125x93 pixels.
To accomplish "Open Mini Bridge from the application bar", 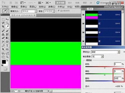I will pyautogui.click(x=16, y=3).
